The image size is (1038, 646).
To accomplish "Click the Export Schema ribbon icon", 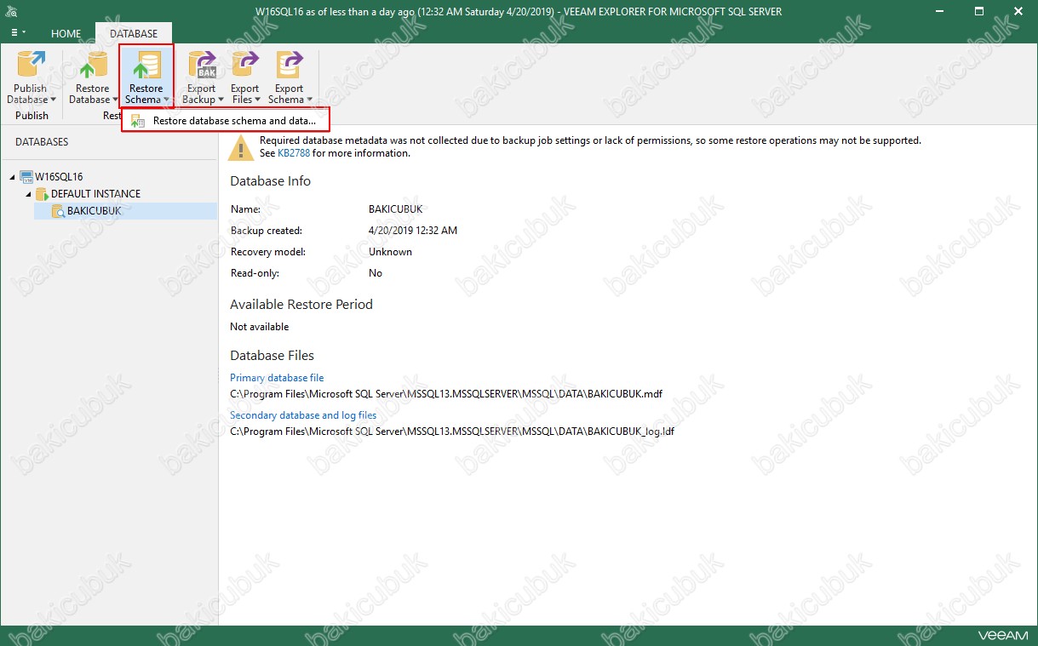I will tap(289, 66).
